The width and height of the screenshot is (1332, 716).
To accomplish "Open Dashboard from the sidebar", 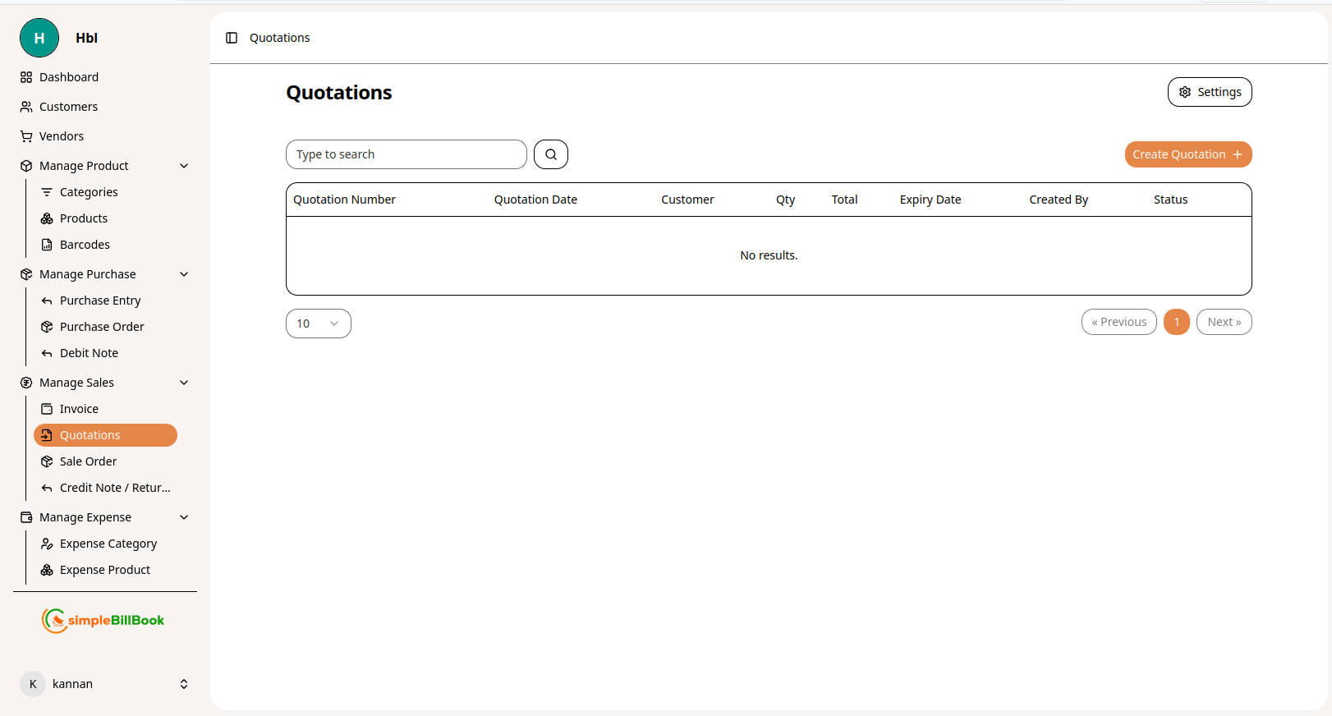I will (69, 77).
